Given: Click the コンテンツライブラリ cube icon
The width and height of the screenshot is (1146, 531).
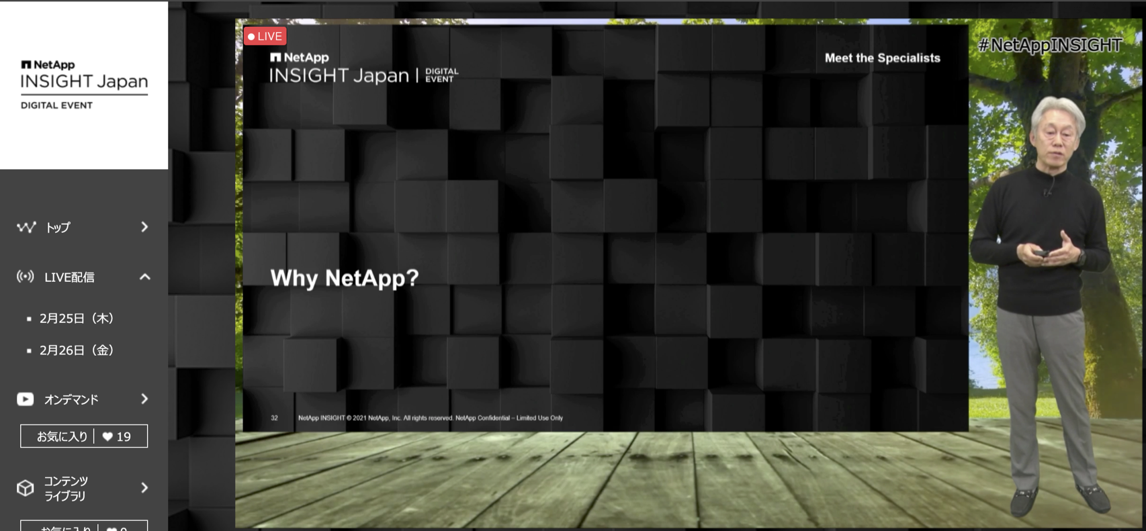Looking at the screenshot, I should 26,488.
